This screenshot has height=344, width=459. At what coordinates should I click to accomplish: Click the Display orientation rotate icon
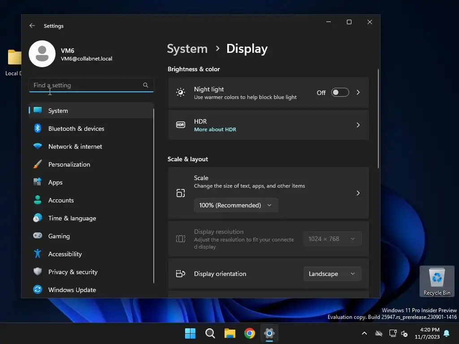pos(181,274)
